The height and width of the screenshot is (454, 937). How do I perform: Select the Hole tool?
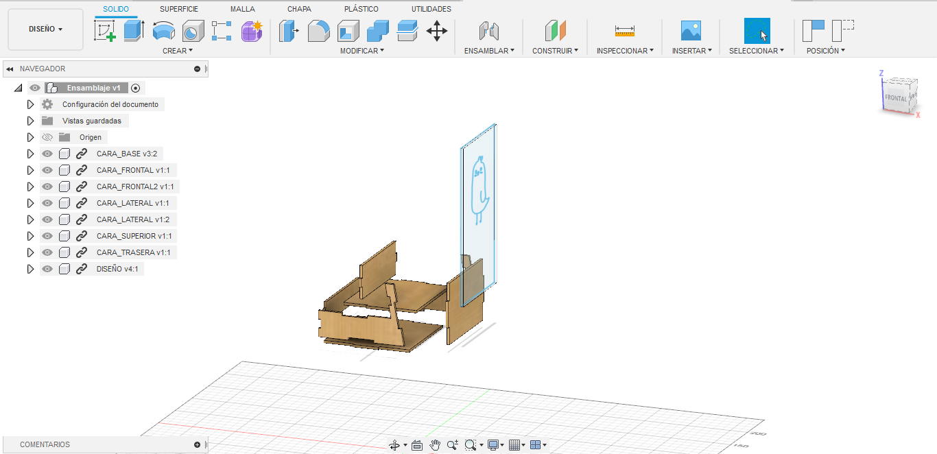193,31
